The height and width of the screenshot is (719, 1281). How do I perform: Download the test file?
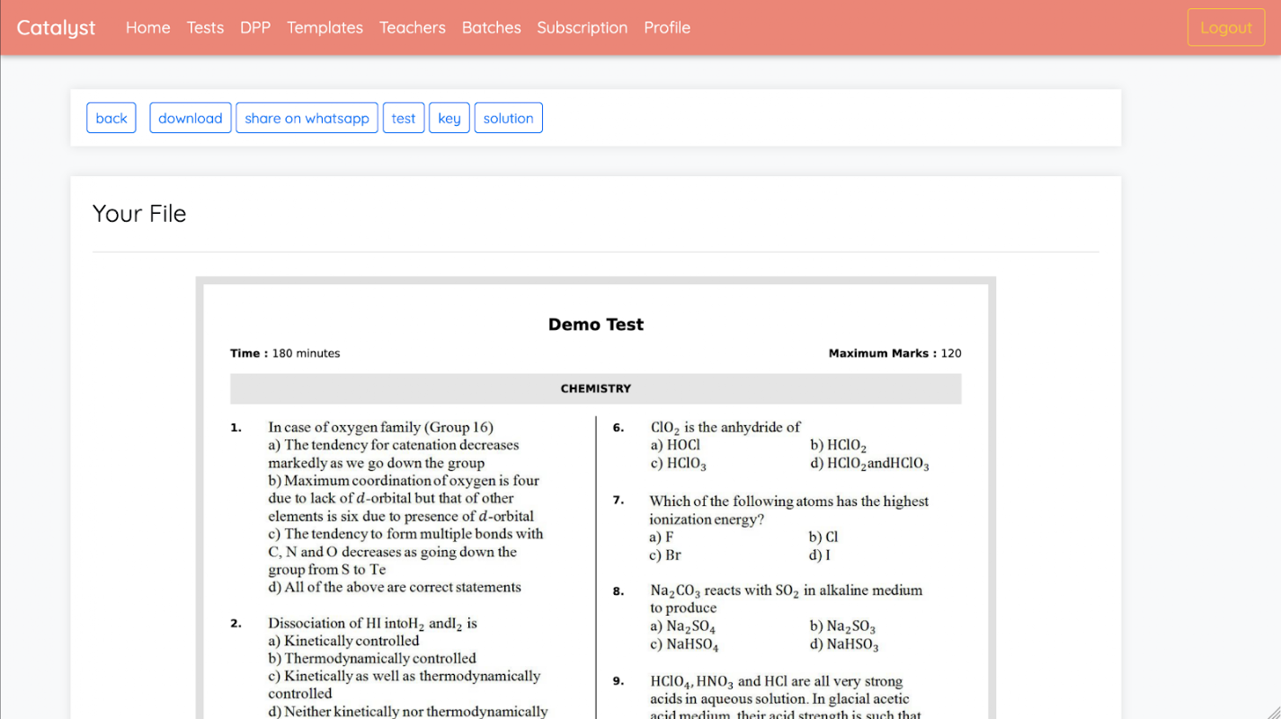pyautogui.click(x=191, y=118)
